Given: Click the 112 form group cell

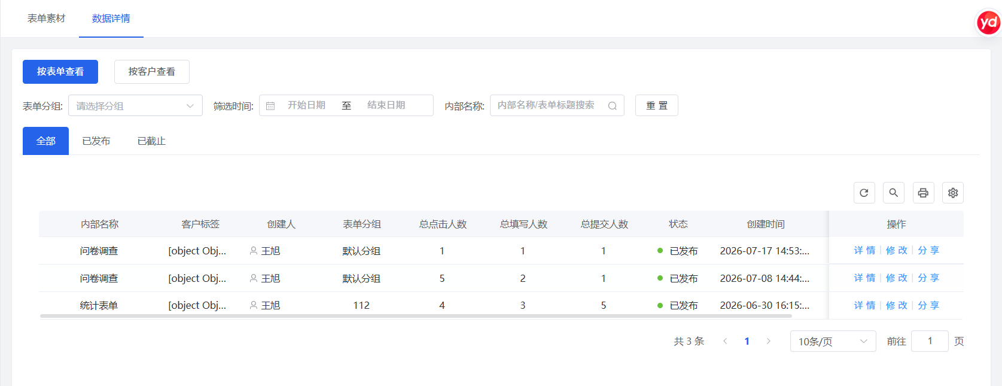Looking at the screenshot, I should click(x=361, y=305).
